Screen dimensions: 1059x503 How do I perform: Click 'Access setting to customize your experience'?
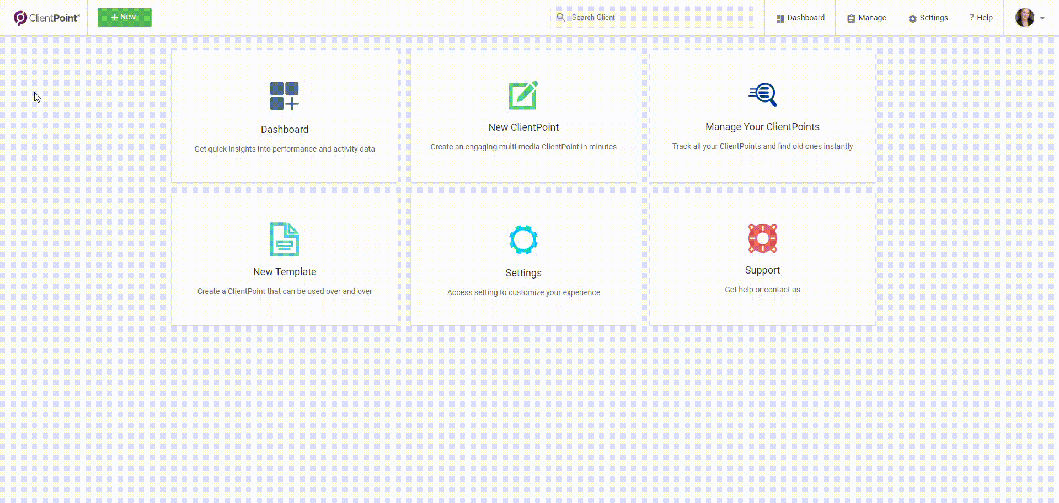pyautogui.click(x=523, y=292)
